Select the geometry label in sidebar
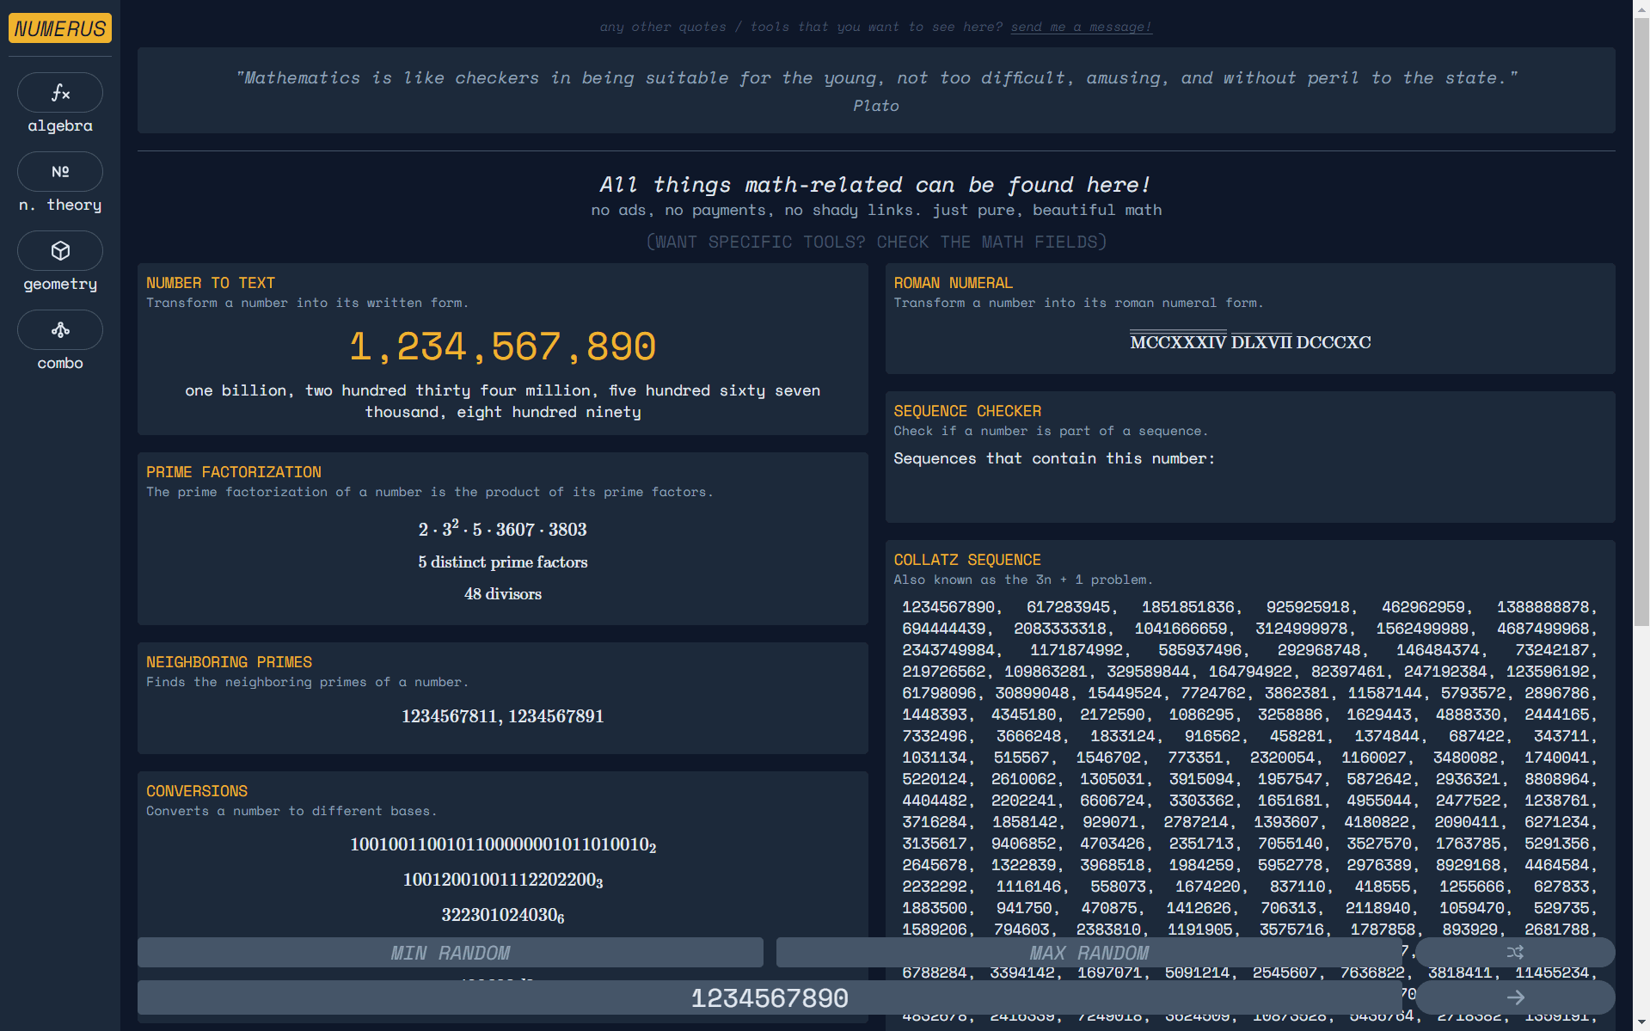This screenshot has height=1031, width=1650. (60, 284)
